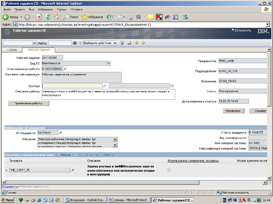
Task: Click the new record icon in Maximo toolbar
Action: (122, 43)
